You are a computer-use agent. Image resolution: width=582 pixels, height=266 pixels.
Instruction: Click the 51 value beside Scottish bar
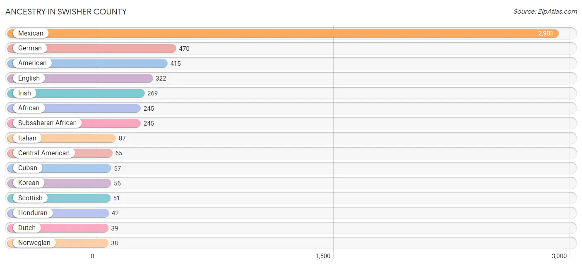(x=116, y=198)
